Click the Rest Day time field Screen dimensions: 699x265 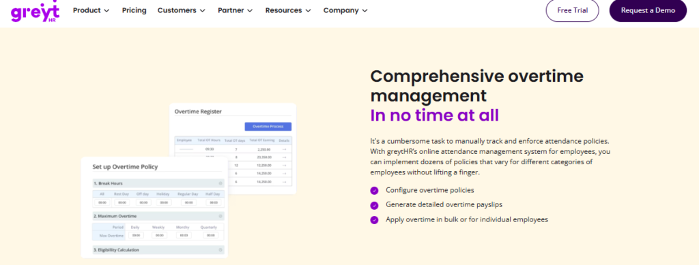click(x=122, y=202)
